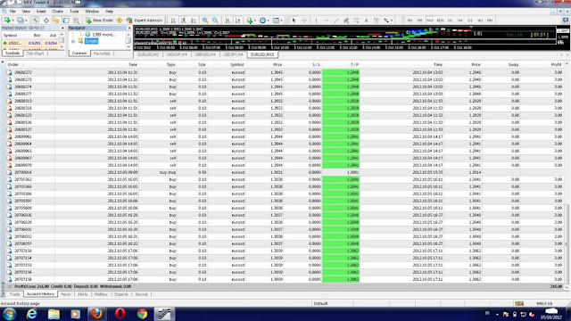Click the New Order button
Viewport: 571px width, 321px height.
click(99, 21)
